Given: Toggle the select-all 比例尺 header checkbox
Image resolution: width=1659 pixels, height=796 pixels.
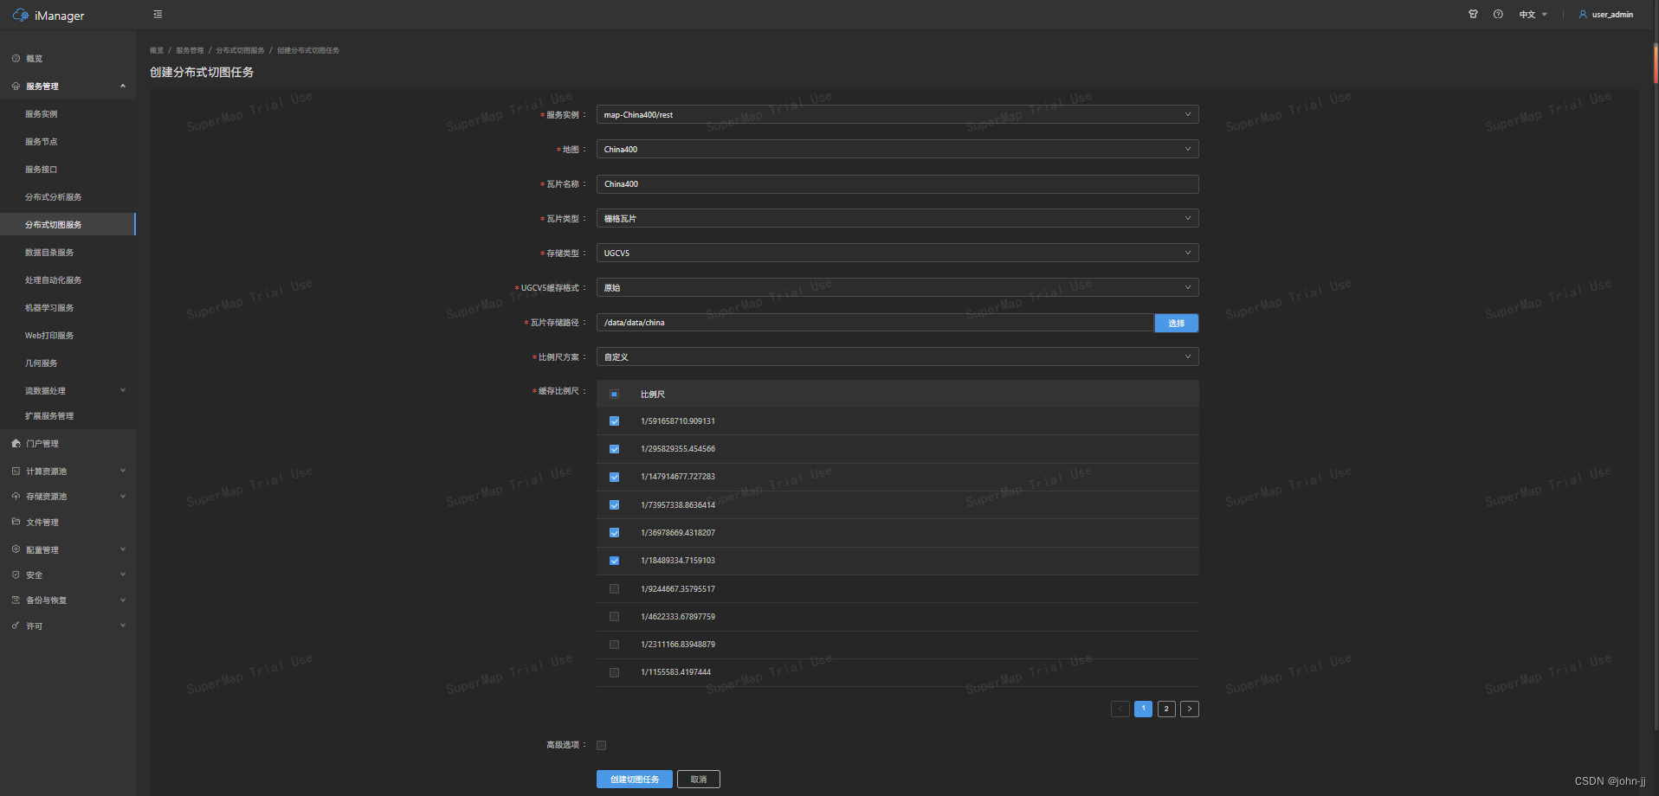Looking at the screenshot, I should click(614, 395).
